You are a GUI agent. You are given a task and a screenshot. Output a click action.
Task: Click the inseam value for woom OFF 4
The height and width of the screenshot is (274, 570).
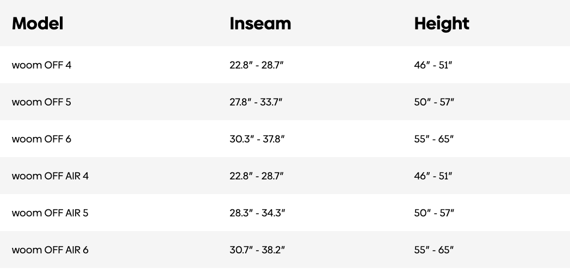click(x=257, y=65)
